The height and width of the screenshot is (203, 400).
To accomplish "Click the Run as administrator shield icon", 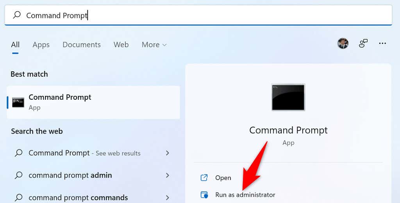I will point(204,195).
